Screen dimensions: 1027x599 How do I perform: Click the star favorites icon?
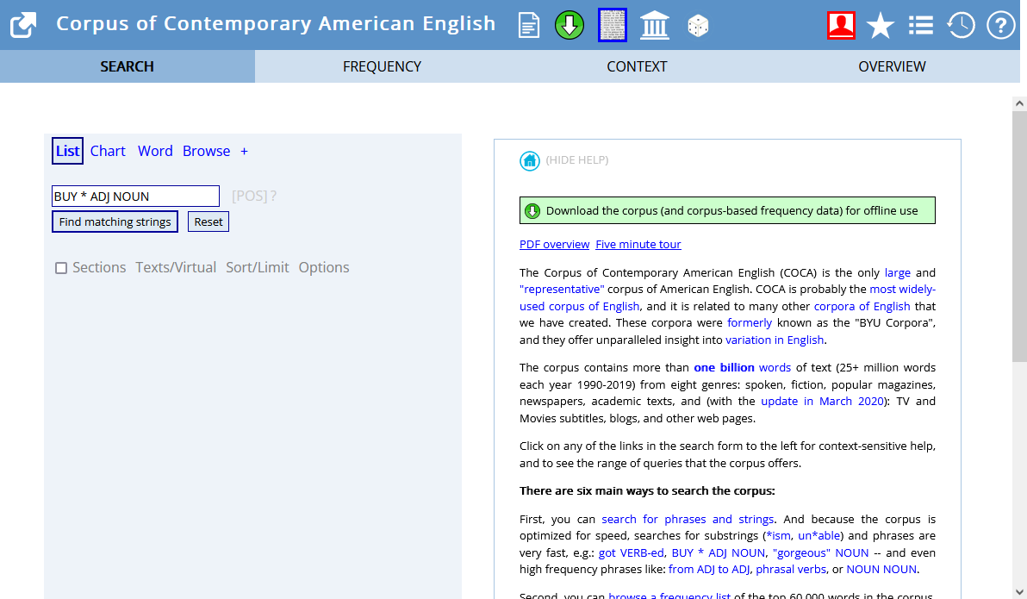(881, 26)
